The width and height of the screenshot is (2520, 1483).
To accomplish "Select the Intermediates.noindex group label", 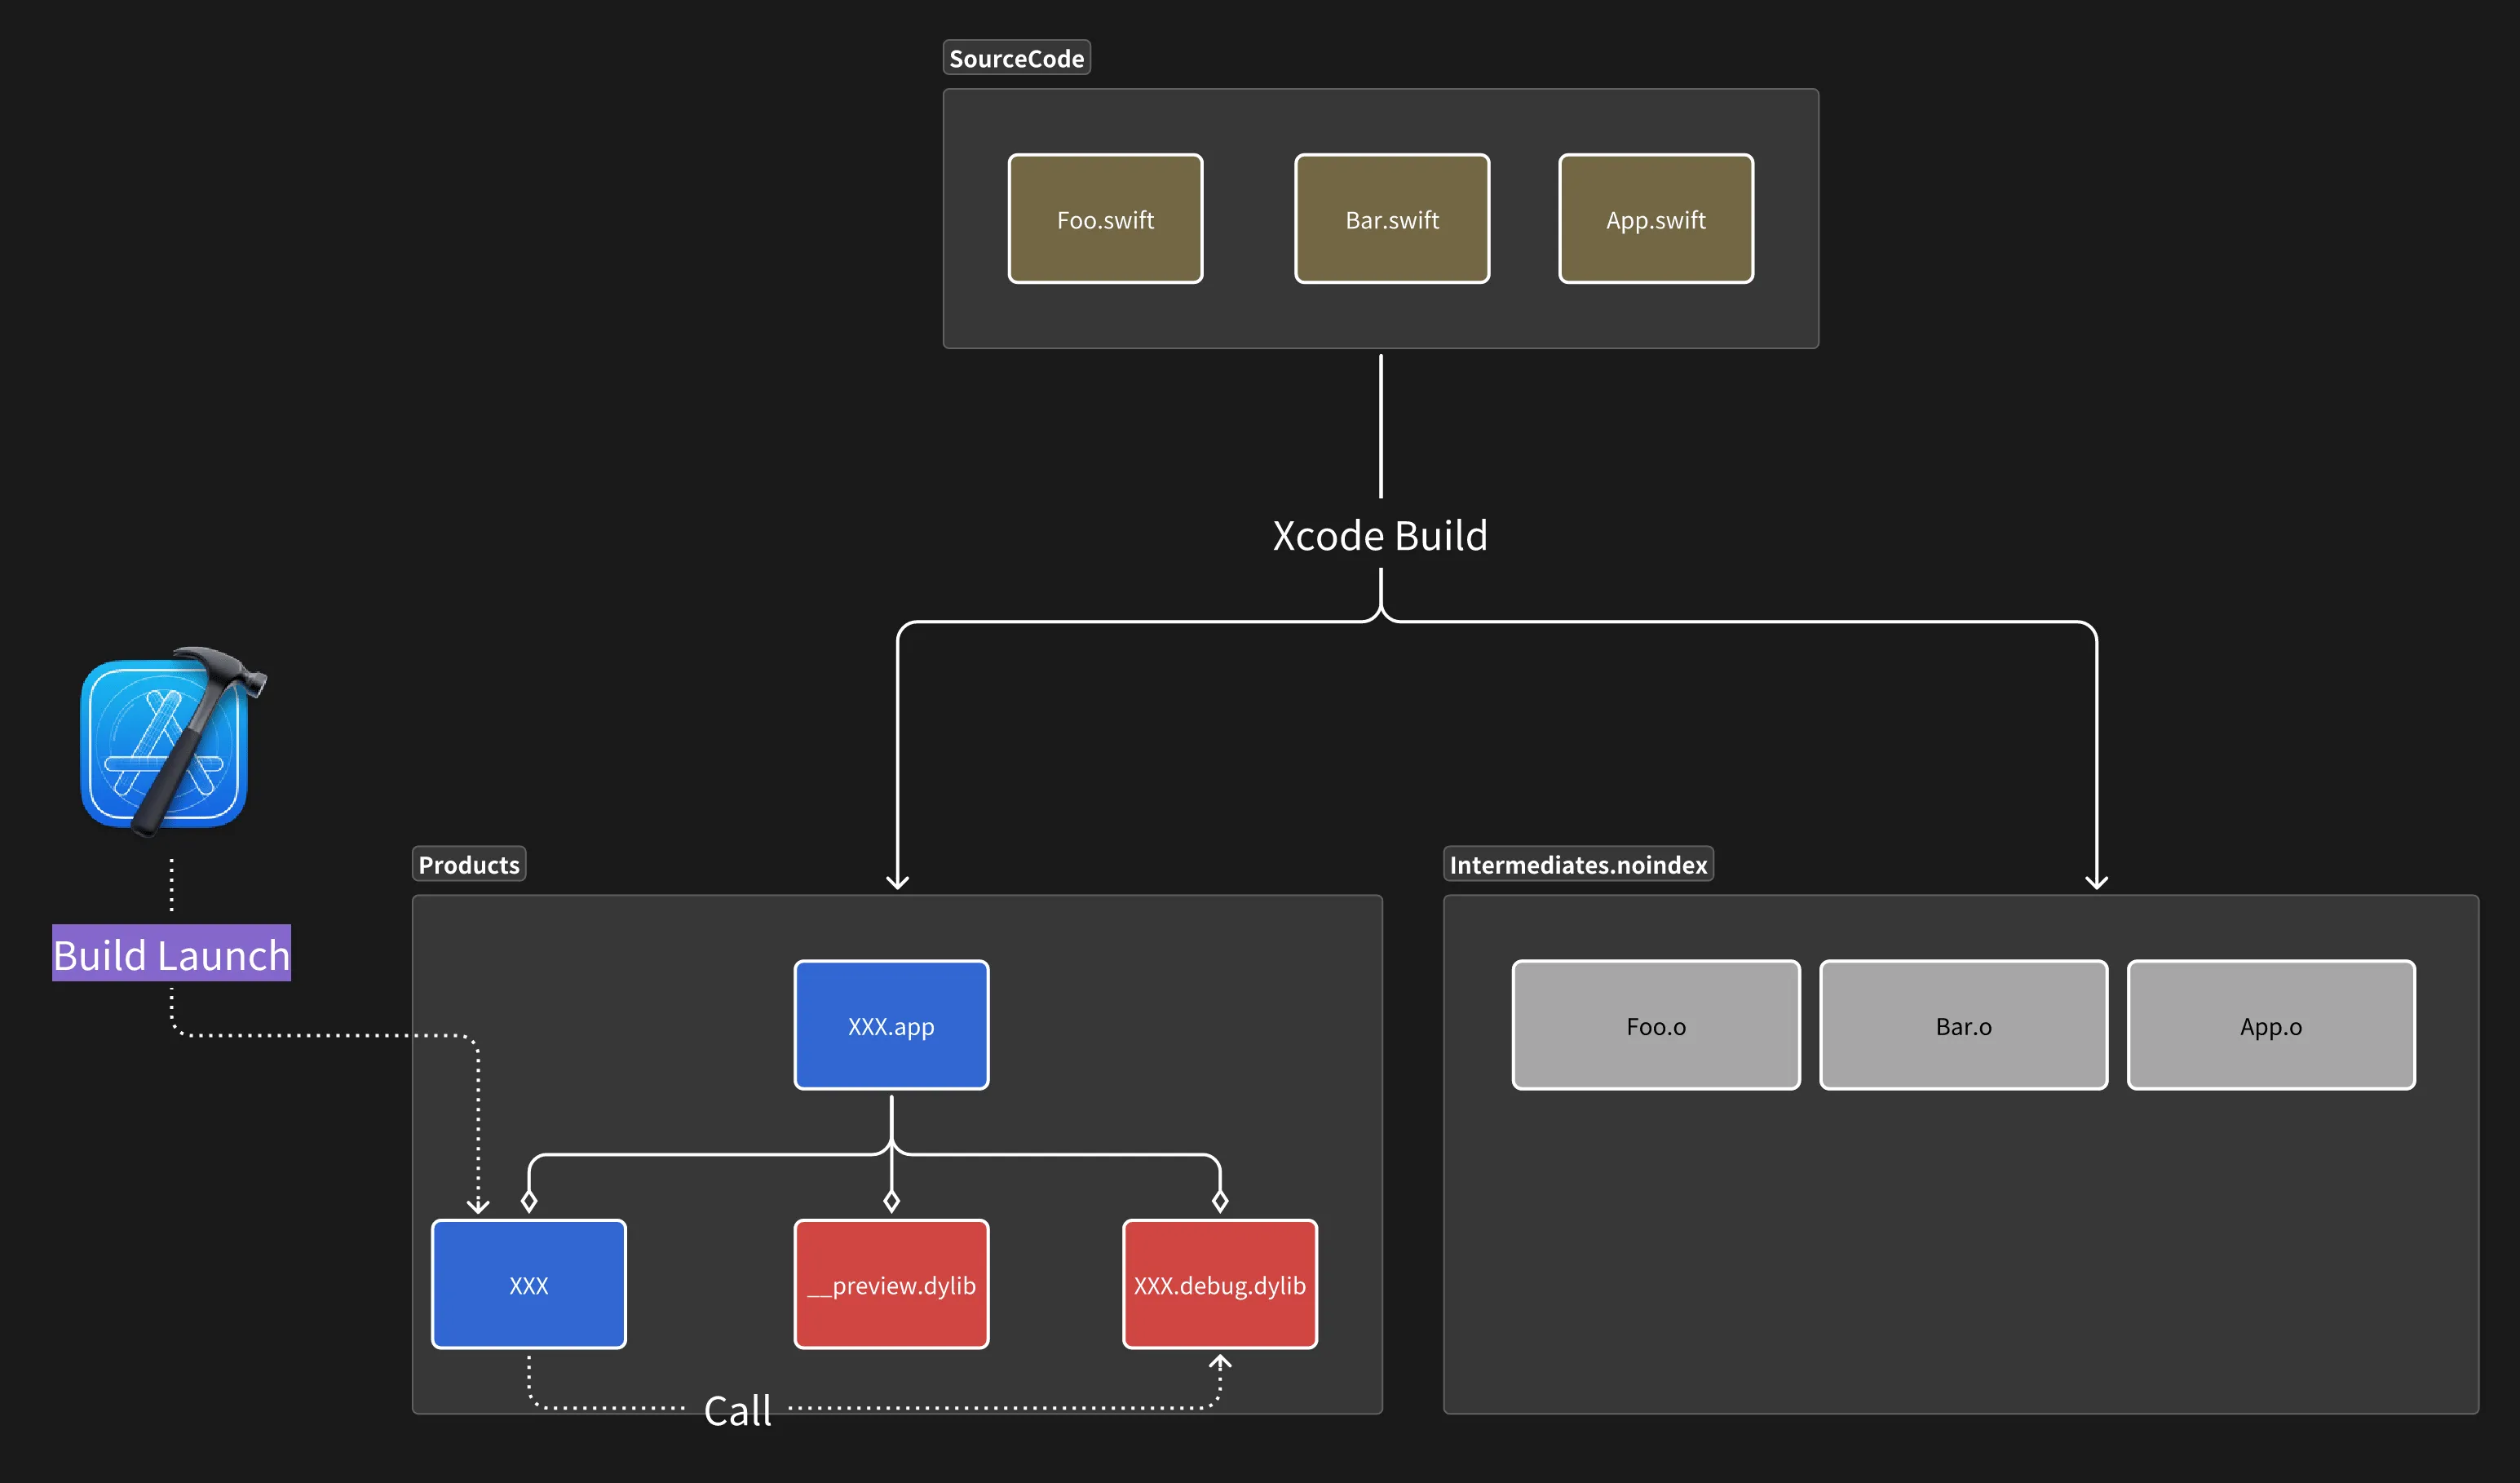I will coord(1577,864).
